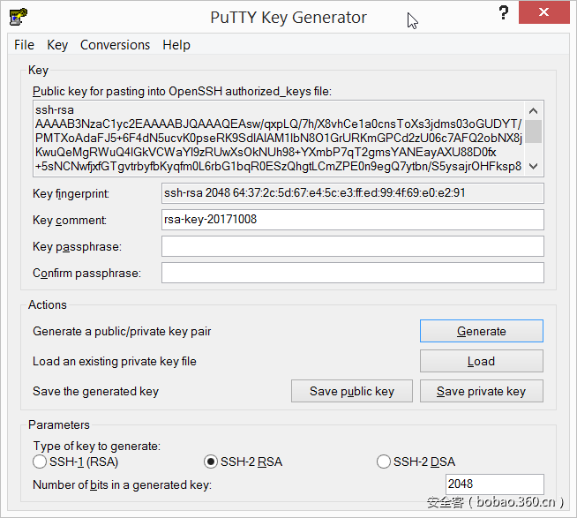Screen dimensions: 577x518
Task: Click the Save public key button
Action: pyautogui.click(x=352, y=391)
